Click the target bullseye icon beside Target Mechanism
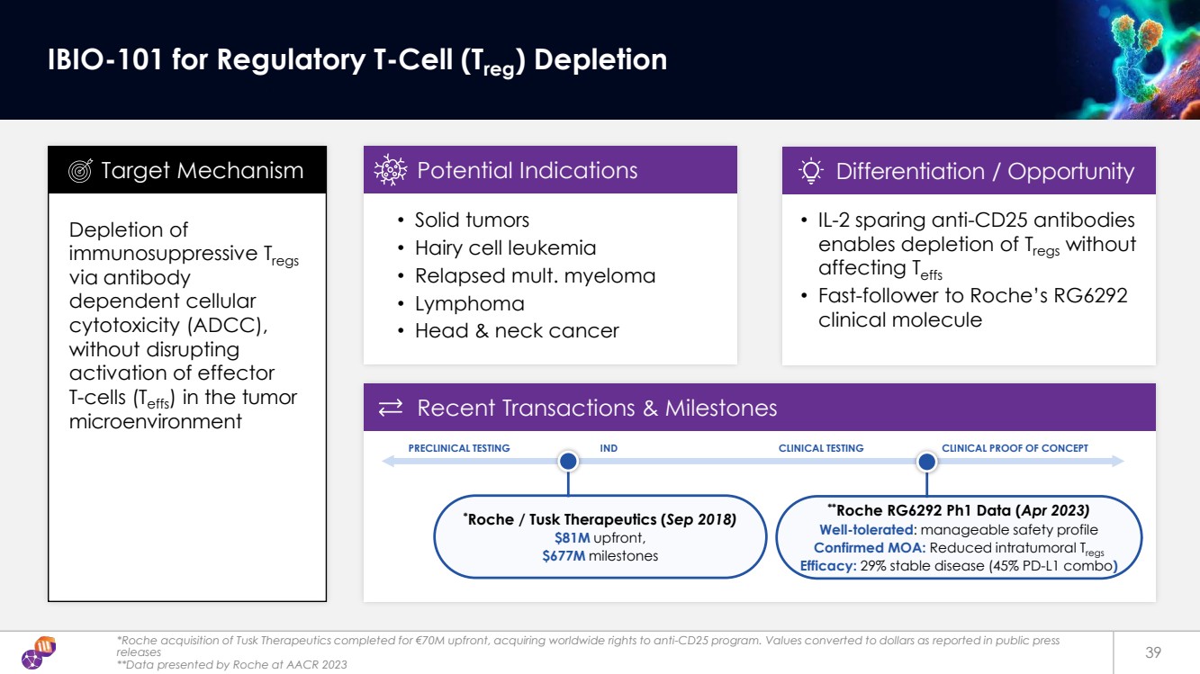Screen dimensions: 1200x674 point(80,171)
